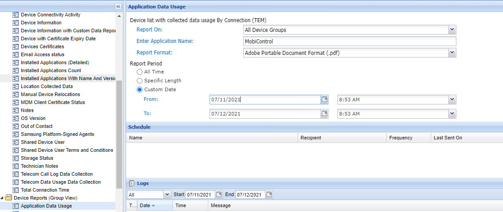Image resolution: width=503 pixels, height=212 pixels.
Task: Click the report icon beside Storage Status
Action: [16, 158]
